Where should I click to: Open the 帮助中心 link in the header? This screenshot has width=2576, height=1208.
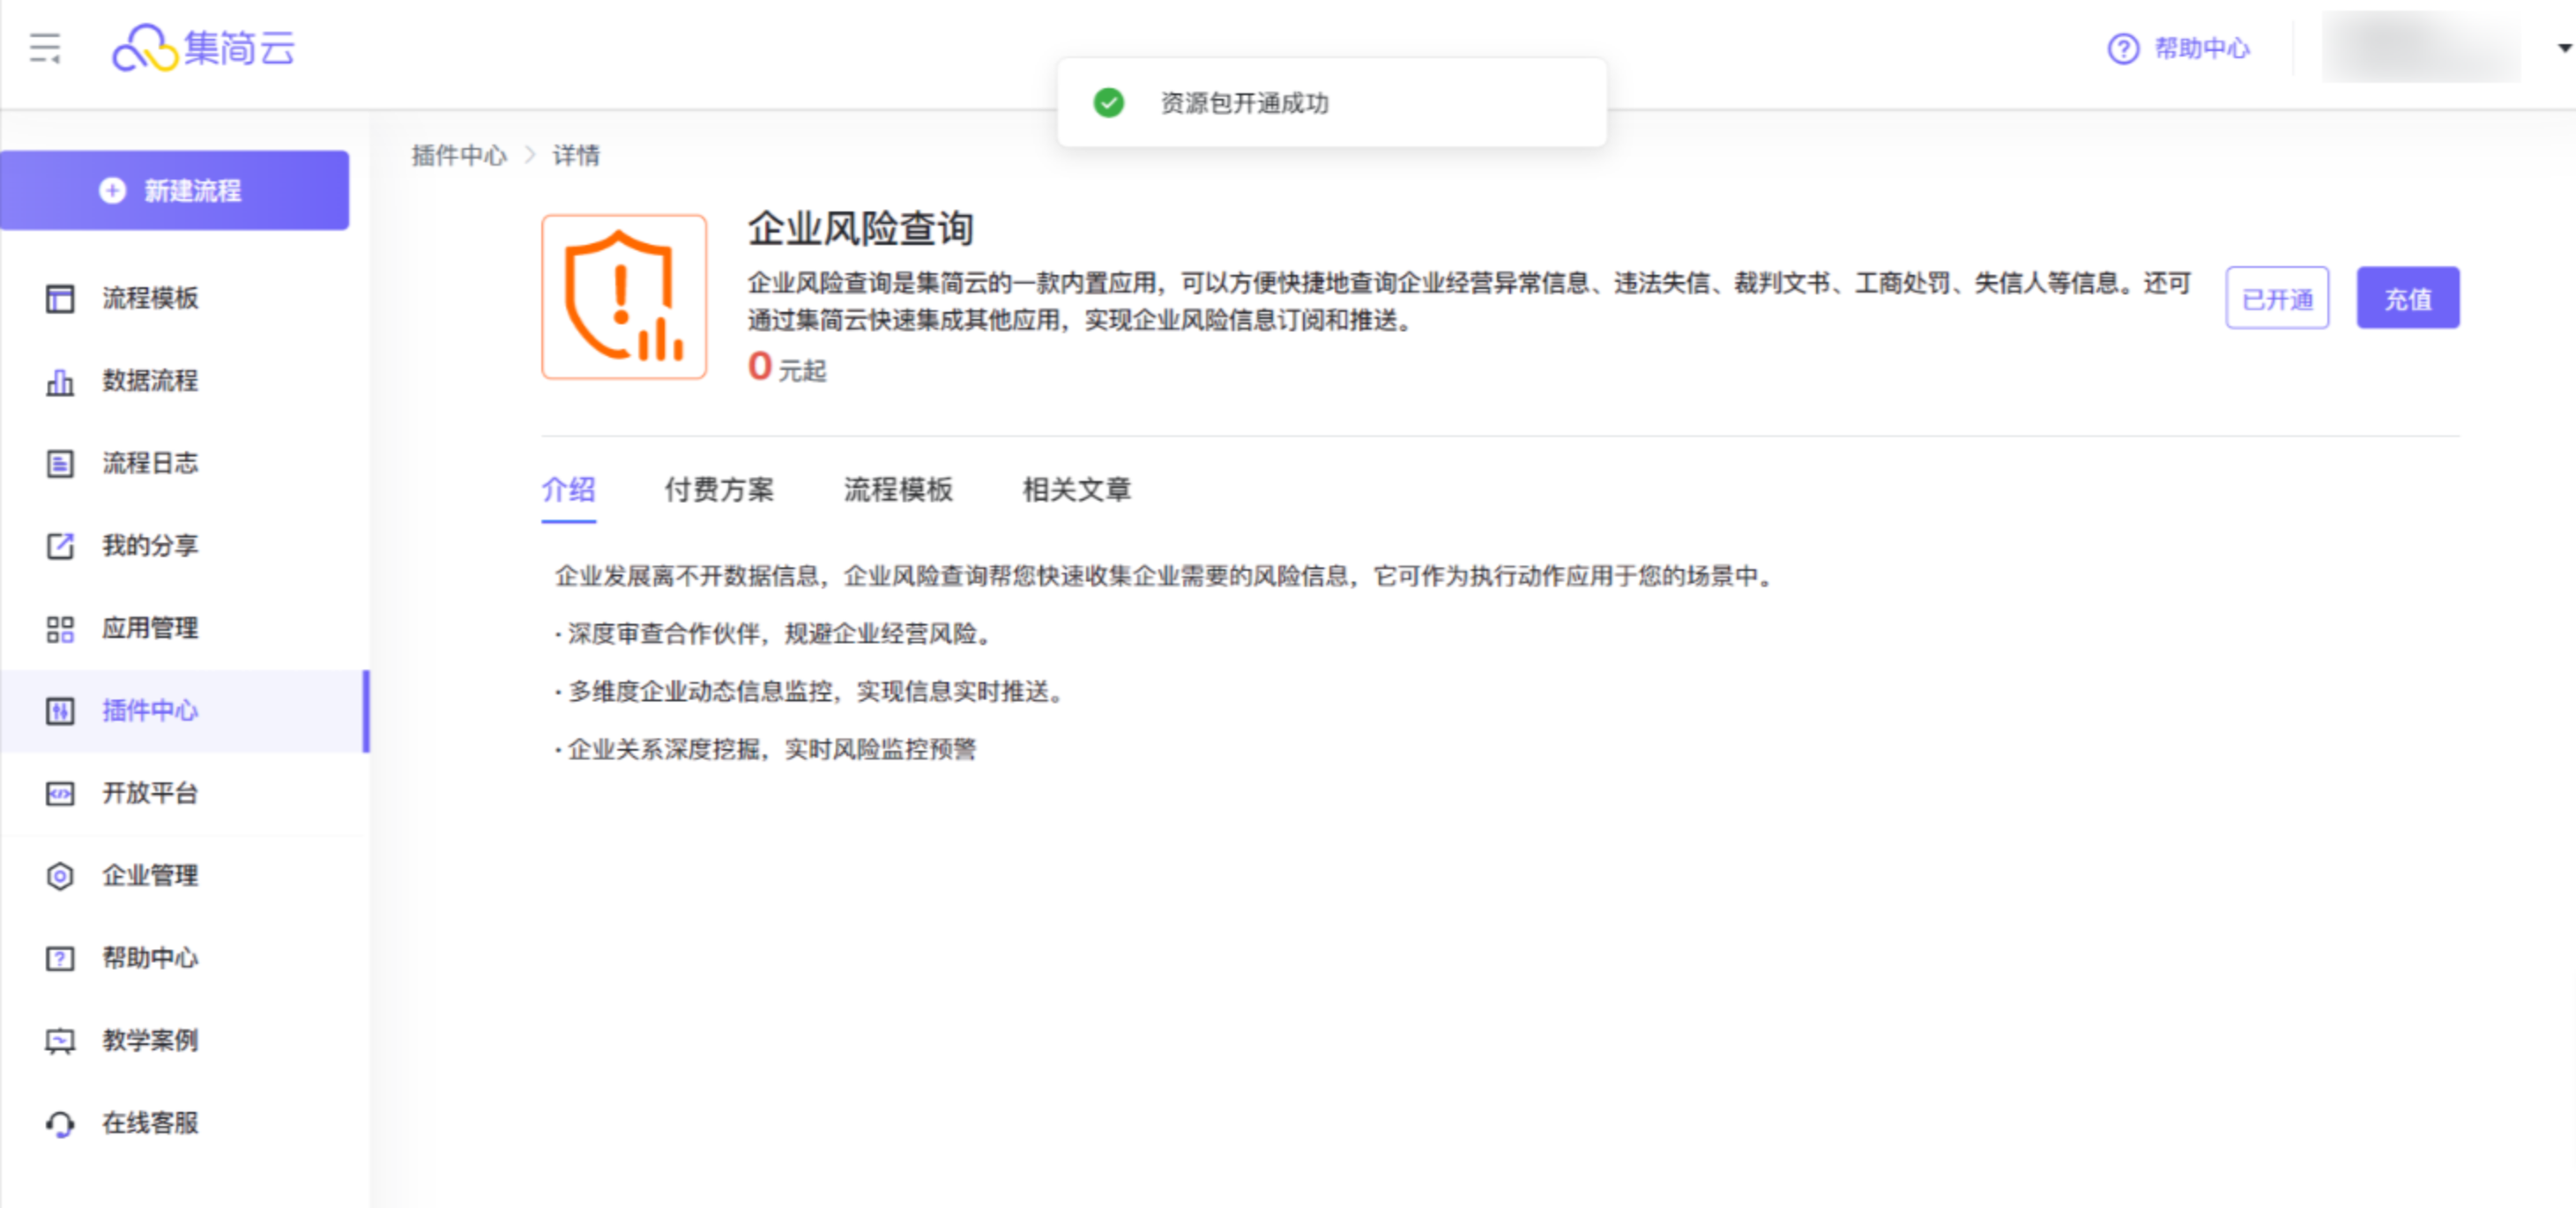(2201, 48)
